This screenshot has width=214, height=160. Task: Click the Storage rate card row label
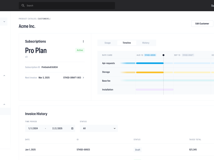coord(106,72)
